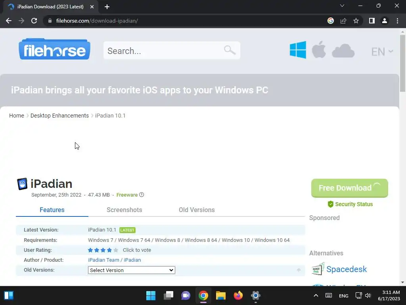The height and width of the screenshot is (305, 406).
Task: Click the September, 25th 2022 date text
Action: pyautogui.click(x=56, y=195)
